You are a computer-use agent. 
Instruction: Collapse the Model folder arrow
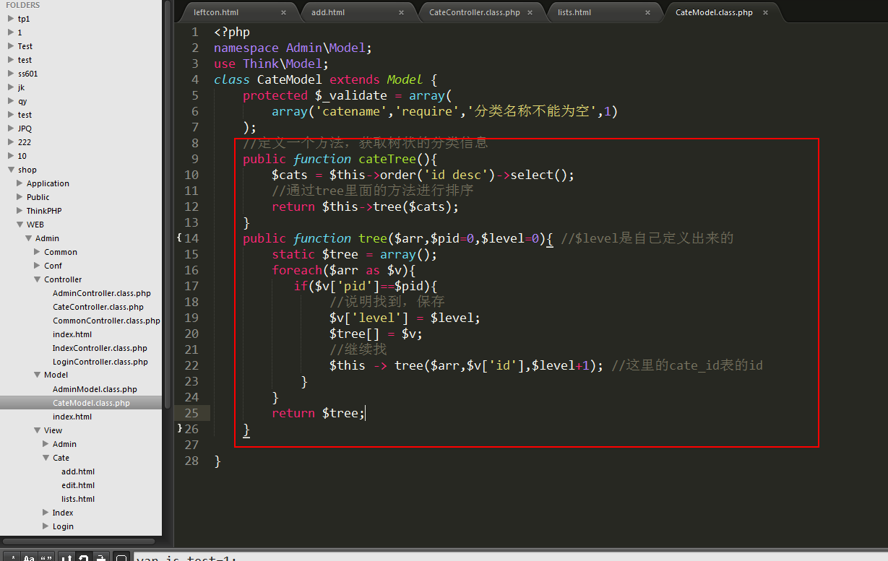[37, 375]
